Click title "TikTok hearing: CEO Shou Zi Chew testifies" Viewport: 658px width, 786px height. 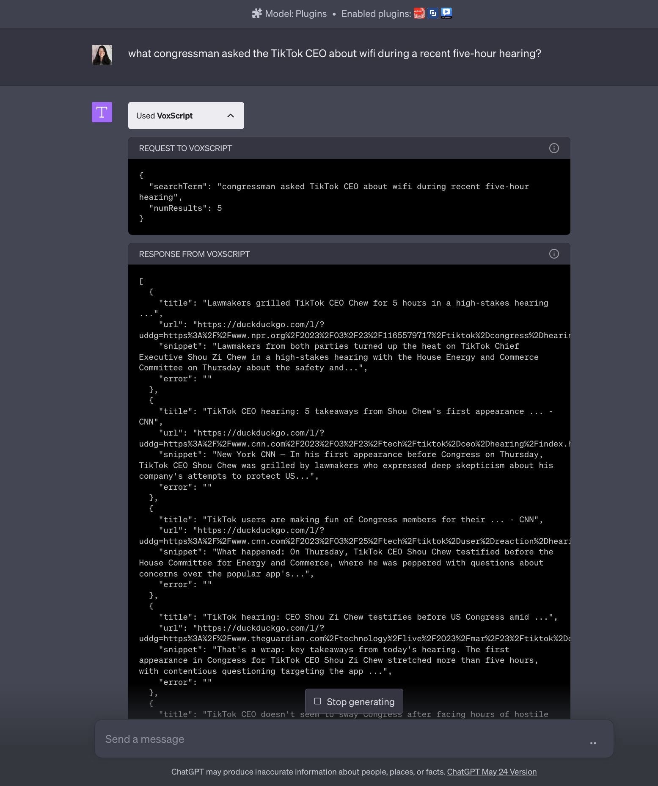(358, 617)
